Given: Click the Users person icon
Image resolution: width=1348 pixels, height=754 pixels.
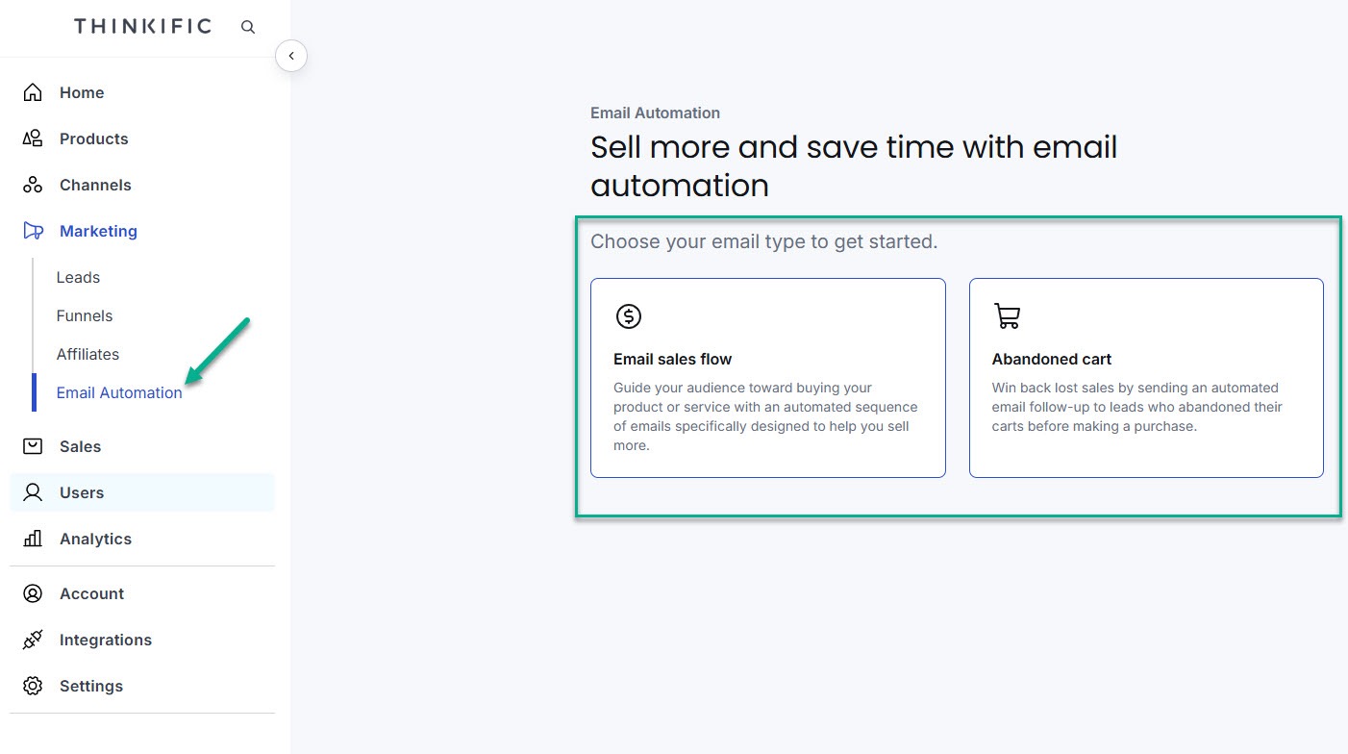Looking at the screenshot, I should 33,492.
